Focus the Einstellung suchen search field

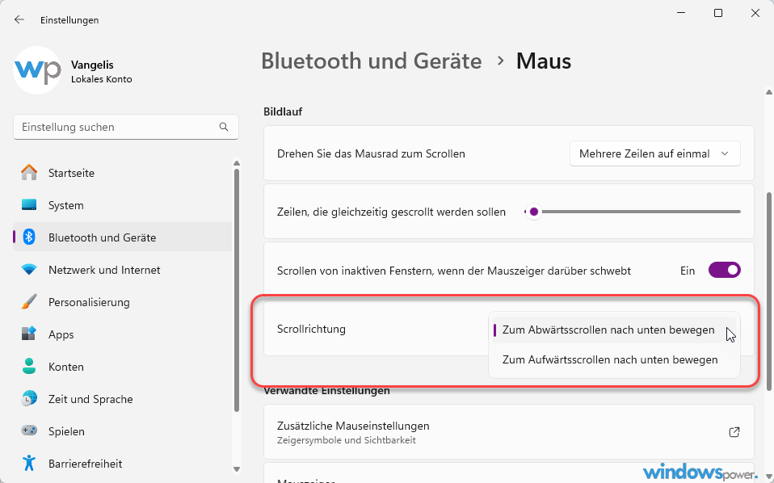click(126, 127)
